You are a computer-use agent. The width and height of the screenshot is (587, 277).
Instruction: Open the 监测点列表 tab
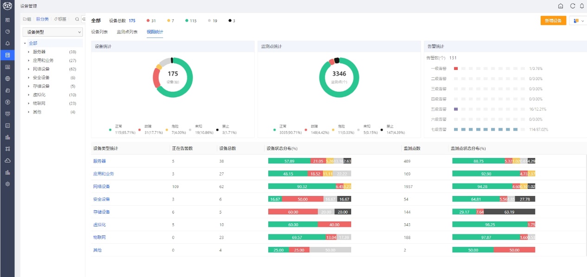coord(127,32)
